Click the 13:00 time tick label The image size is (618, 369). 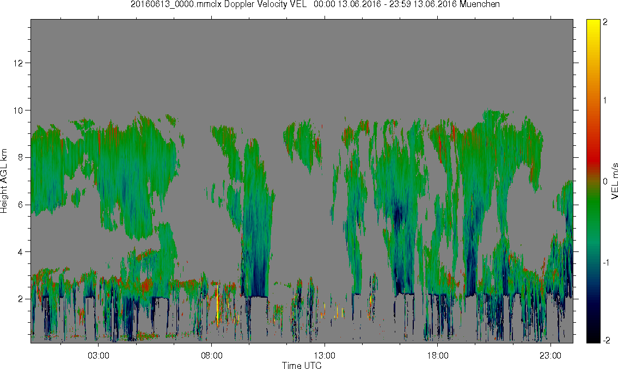point(325,355)
